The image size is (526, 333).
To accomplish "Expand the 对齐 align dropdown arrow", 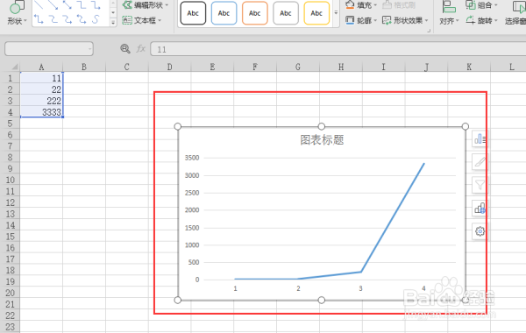I will tap(457, 21).
